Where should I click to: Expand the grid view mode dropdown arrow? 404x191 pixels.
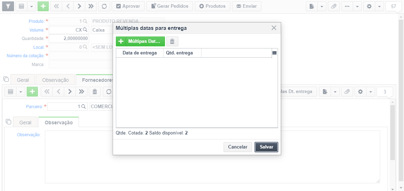(x=32, y=6)
